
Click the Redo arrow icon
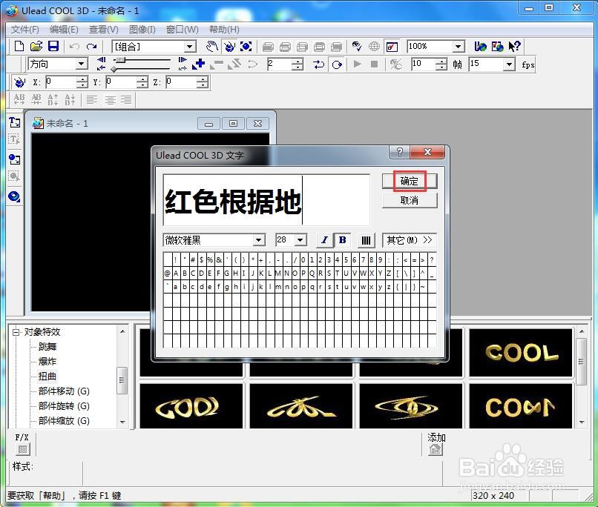[91, 47]
